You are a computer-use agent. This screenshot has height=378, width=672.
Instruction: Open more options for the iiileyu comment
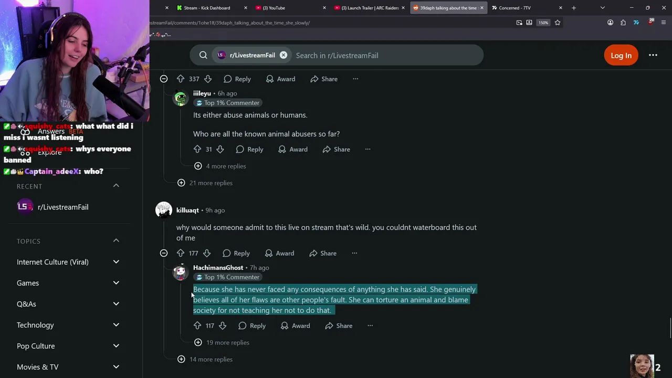(x=367, y=149)
